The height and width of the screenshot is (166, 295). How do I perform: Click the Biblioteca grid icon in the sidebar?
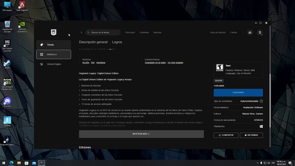tap(41, 54)
